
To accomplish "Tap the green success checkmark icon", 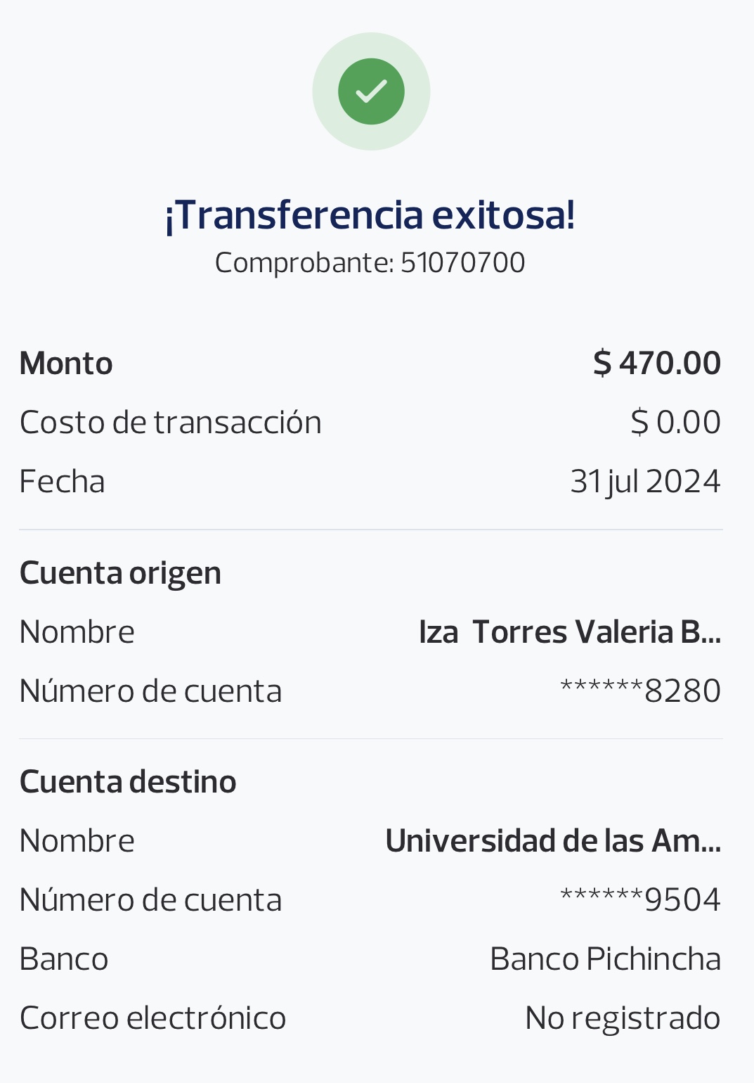I will coord(371,91).
